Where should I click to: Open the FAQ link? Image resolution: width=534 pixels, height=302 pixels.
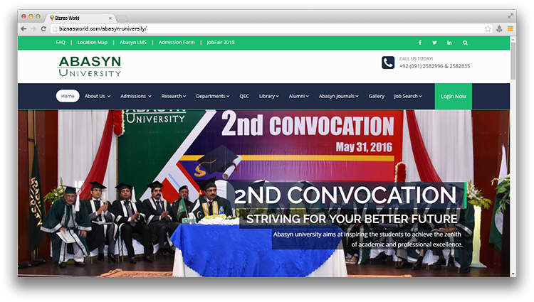(x=61, y=43)
